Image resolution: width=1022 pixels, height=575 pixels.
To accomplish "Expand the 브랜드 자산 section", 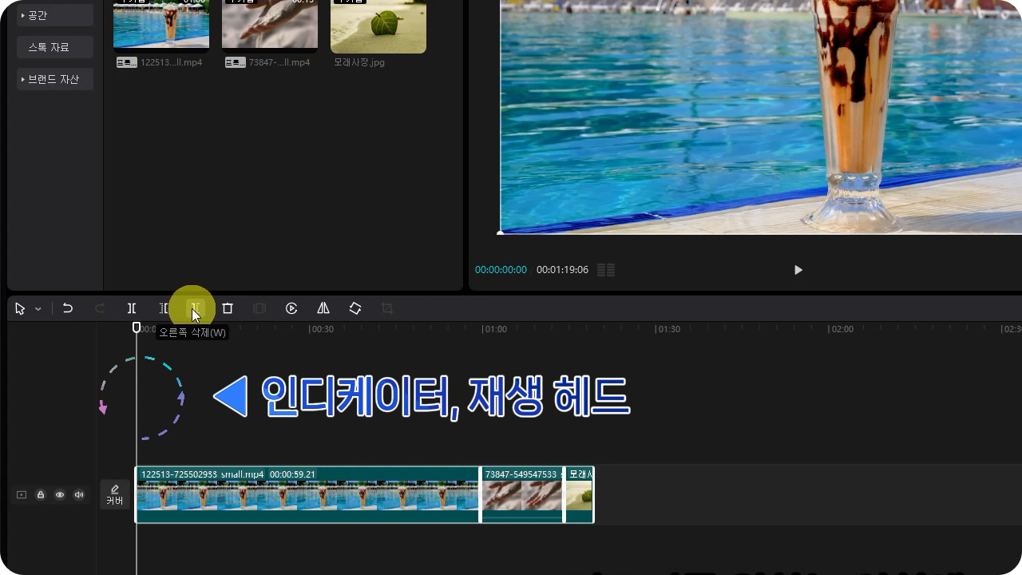I will (x=55, y=79).
